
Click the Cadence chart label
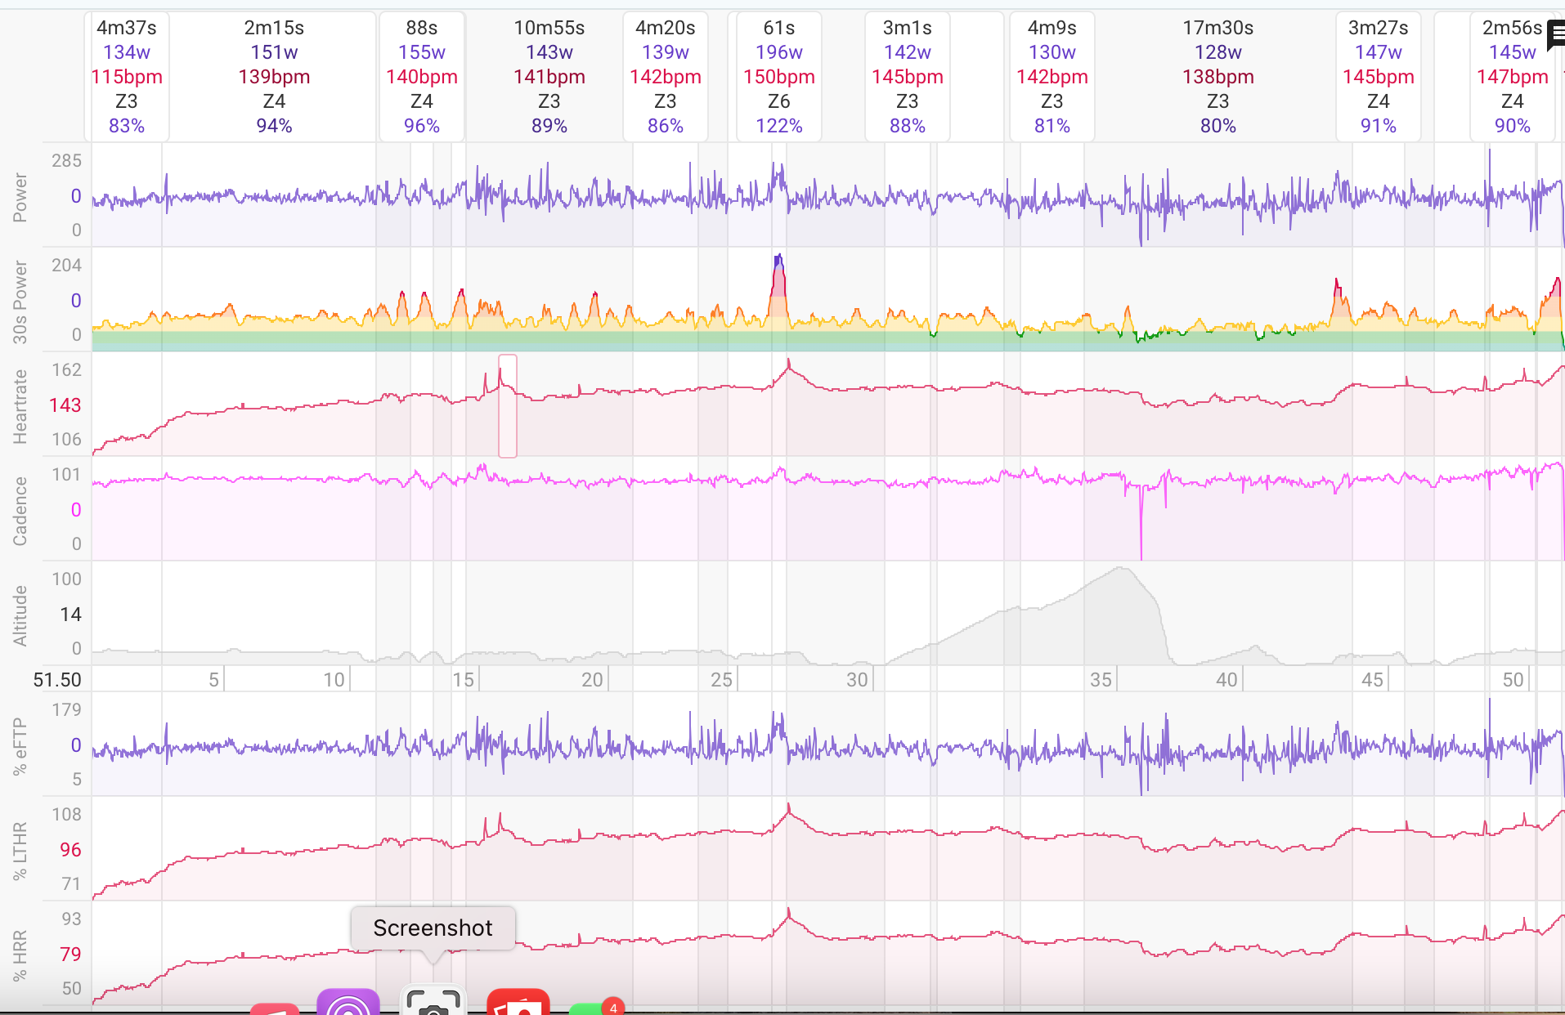(20, 511)
